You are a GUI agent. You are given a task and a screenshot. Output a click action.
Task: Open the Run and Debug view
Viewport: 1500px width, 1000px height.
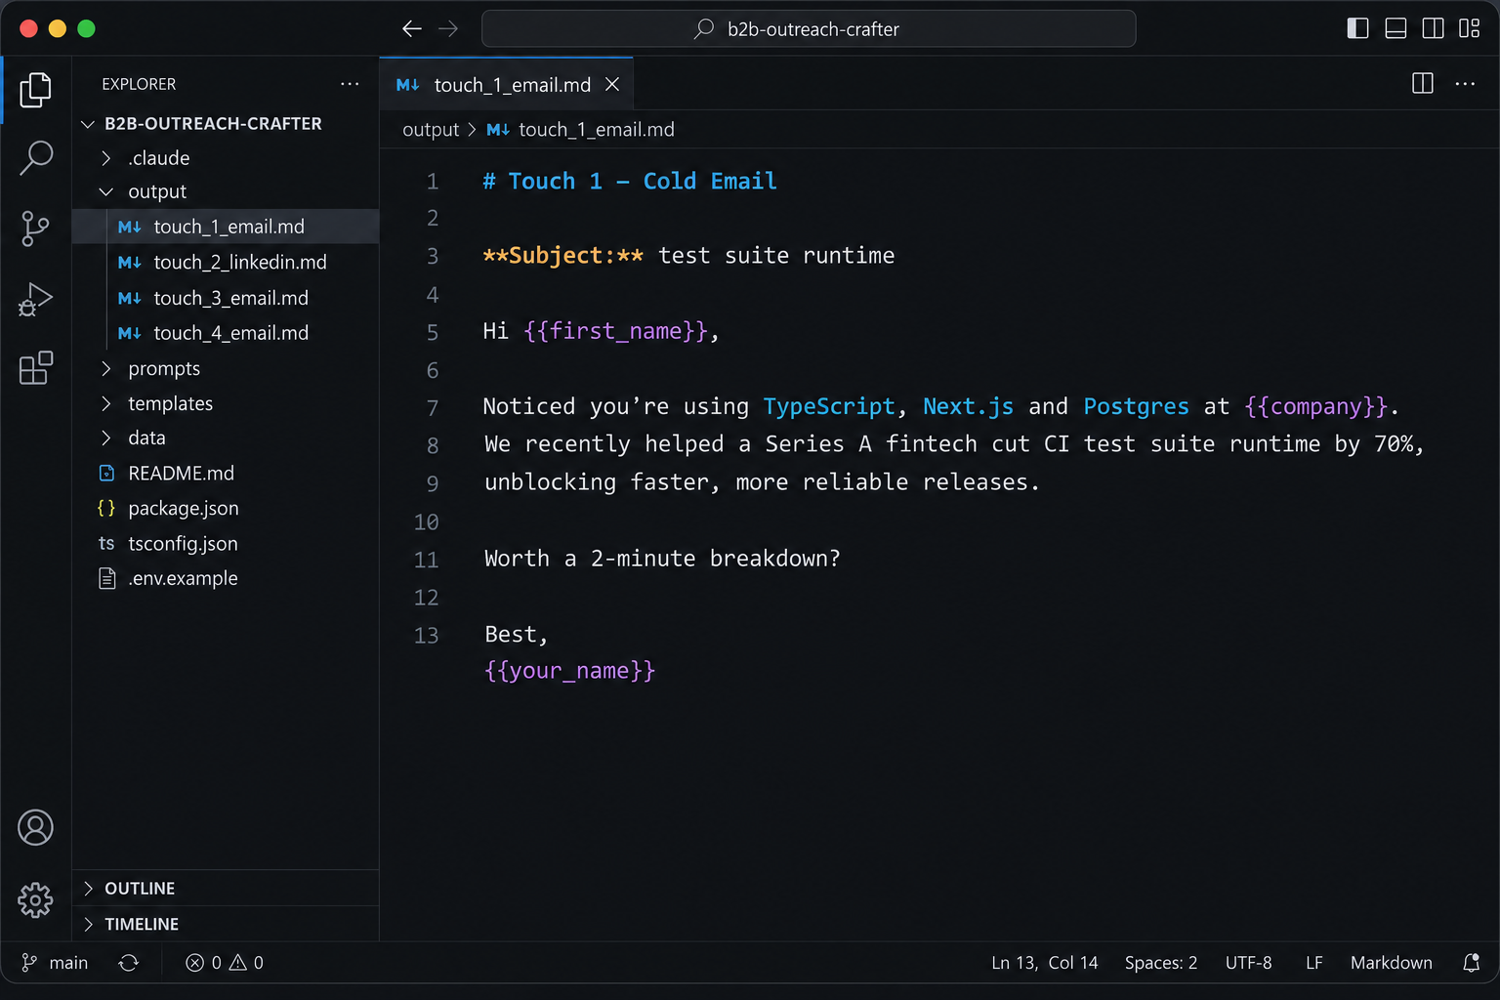(35, 299)
